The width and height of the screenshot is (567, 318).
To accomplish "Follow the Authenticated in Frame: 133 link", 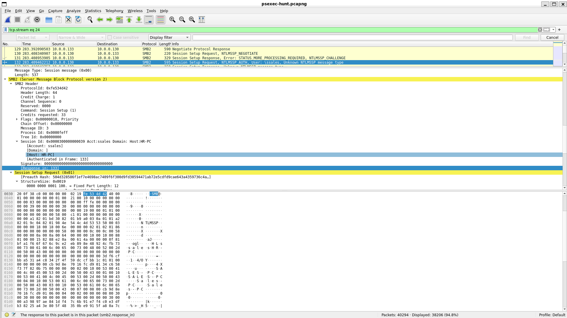I will pyautogui.click(x=57, y=159).
